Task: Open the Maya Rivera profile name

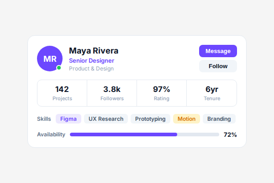Action: [x=94, y=51]
